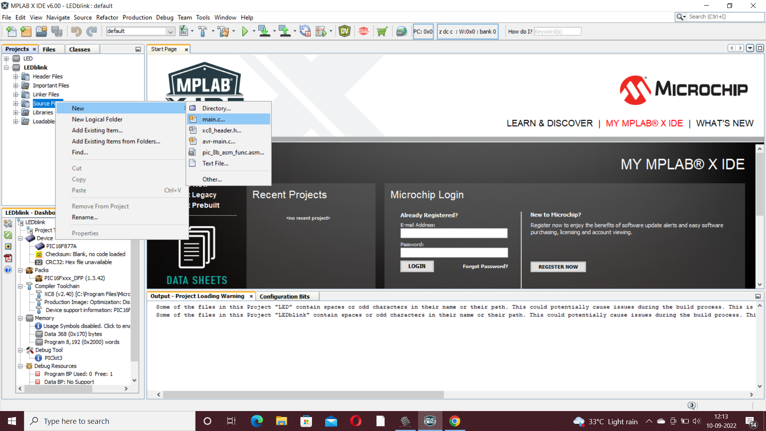Open the default configuration dropdown
Image resolution: width=766 pixels, height=431 pixels.
[x=170, y=31]
